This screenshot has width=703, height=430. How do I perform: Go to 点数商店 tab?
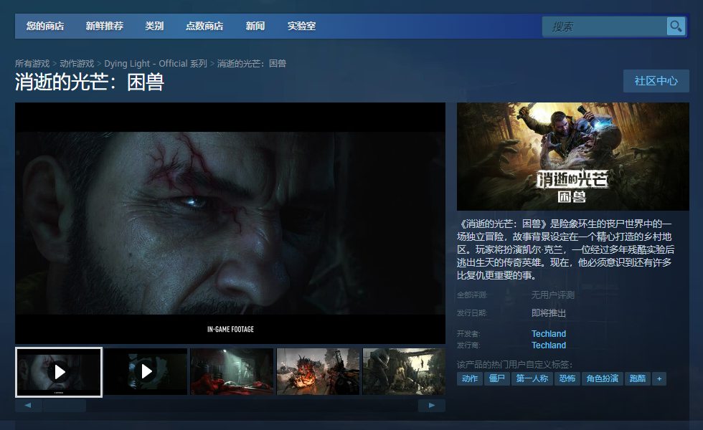click(204, 26)
